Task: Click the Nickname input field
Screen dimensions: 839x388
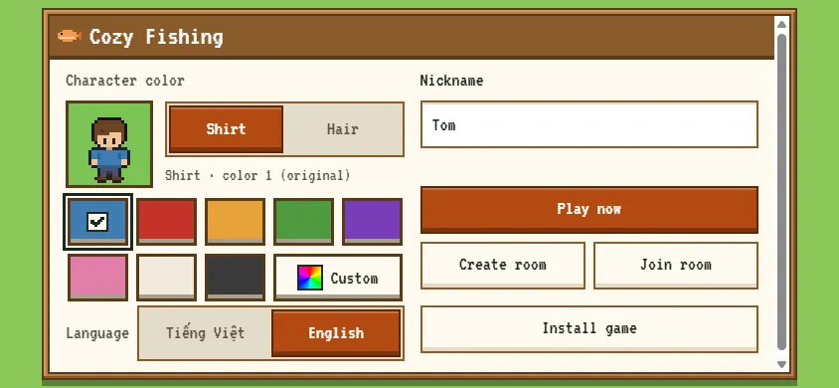Action: pyautogui.click(x=589, y=124)
